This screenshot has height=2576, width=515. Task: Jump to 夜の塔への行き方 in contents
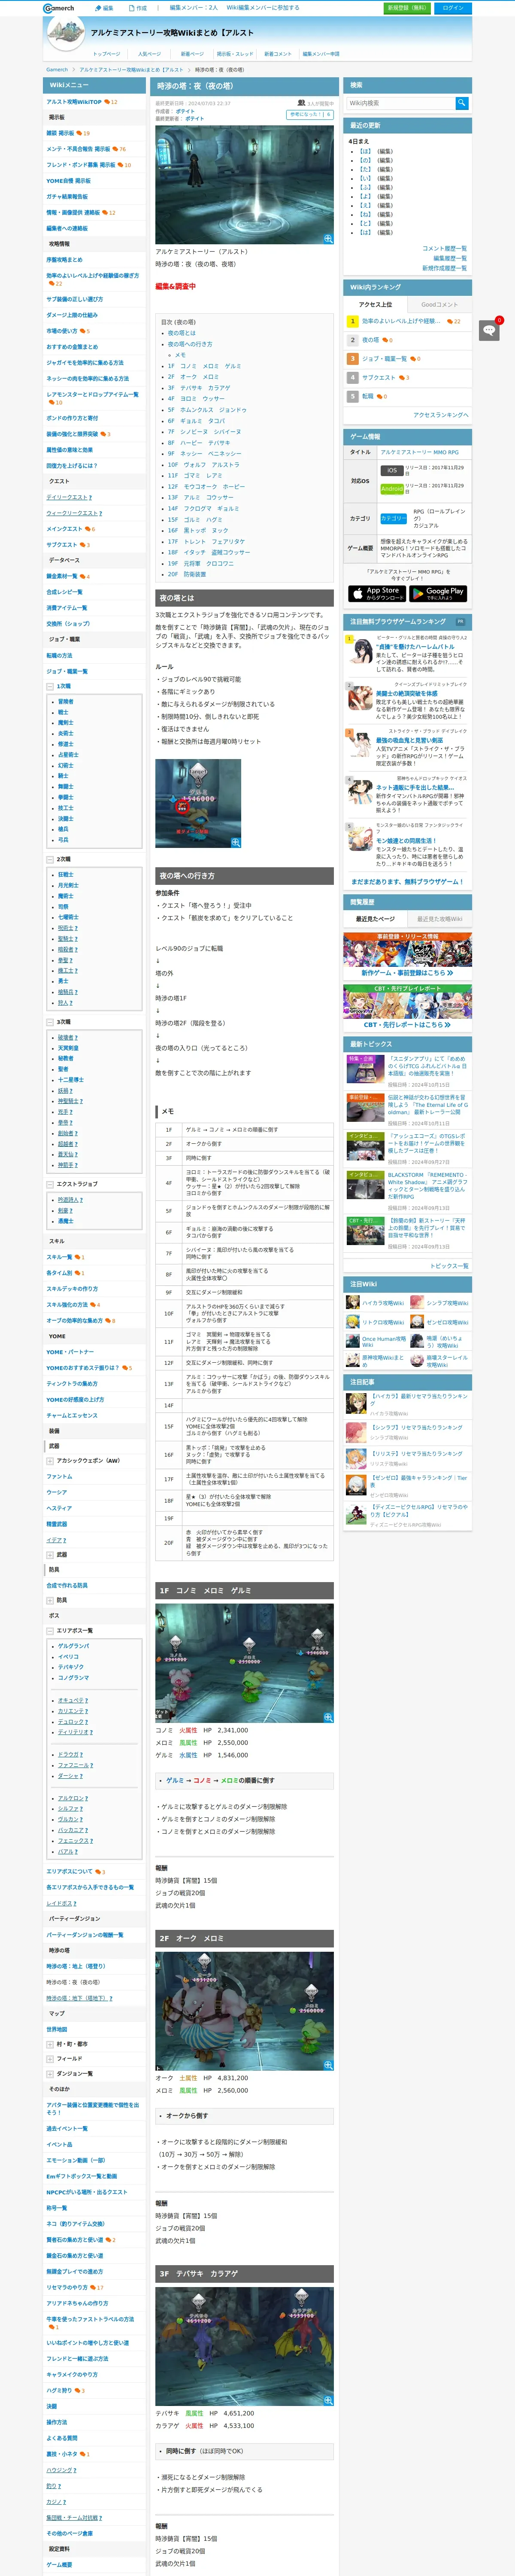[x=190, y=344]
